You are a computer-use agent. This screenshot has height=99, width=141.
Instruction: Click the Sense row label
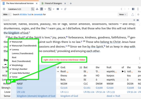7,96
